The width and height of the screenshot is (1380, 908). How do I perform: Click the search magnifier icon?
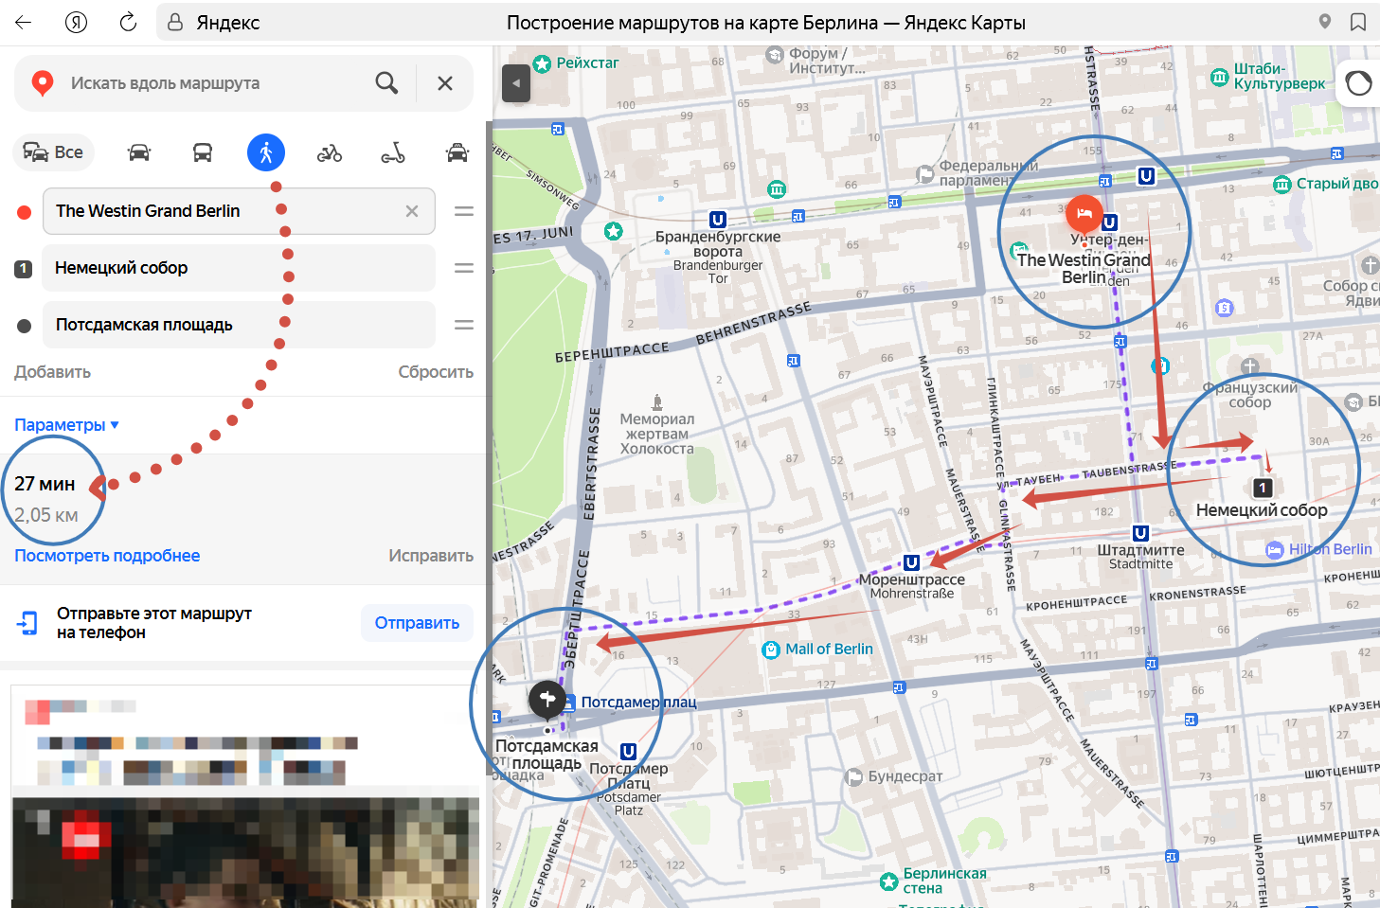(386, 83)
